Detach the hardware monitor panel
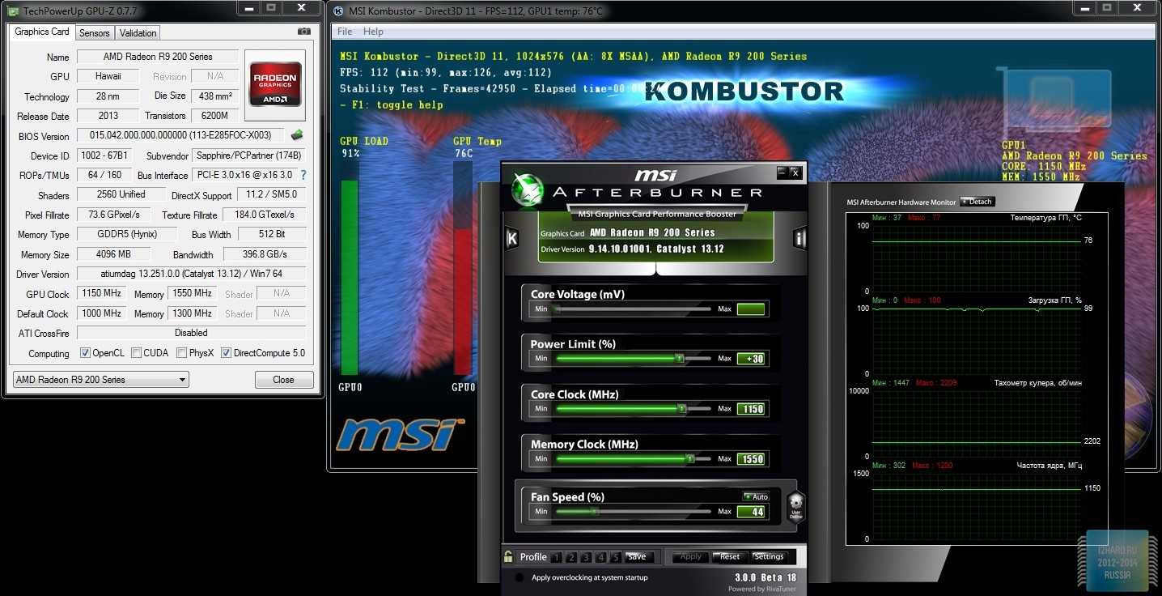The image size is (1162, 596). pyautogui.click(x=978, y=202)
